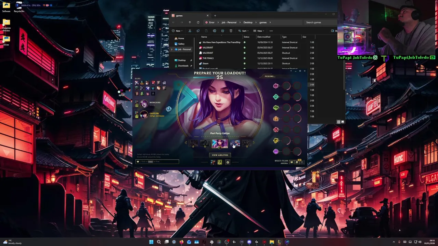Viewport: 438px width, 246px height.
Task: Open Desktop in File Explorer quick access
Action: tap(182, 60)
